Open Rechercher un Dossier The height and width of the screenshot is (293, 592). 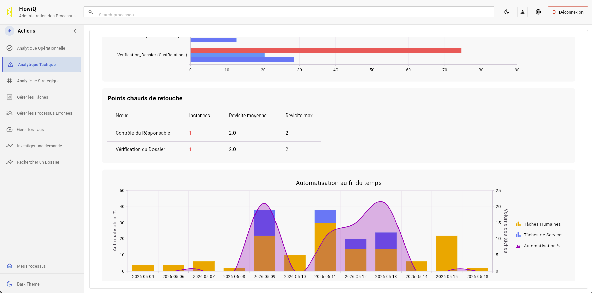(42, 162)
